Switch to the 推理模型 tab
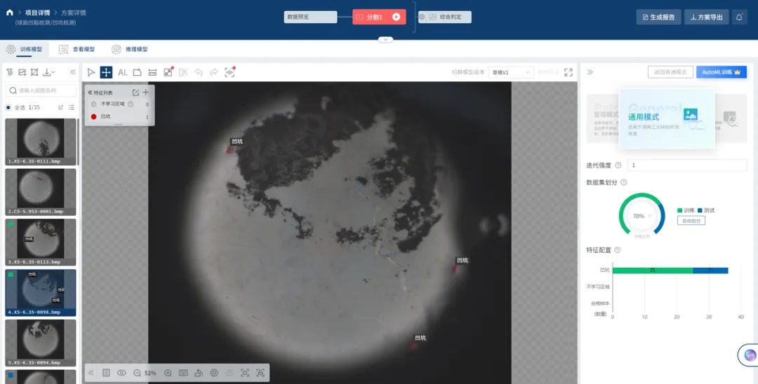This screenshot has height=384, width=758. (x=130, y=49)
